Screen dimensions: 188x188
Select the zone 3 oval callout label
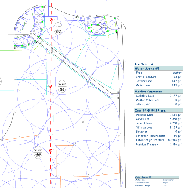58,29
